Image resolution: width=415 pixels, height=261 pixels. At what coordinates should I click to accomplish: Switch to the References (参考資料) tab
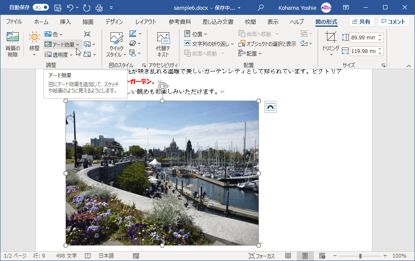[180, 22]
